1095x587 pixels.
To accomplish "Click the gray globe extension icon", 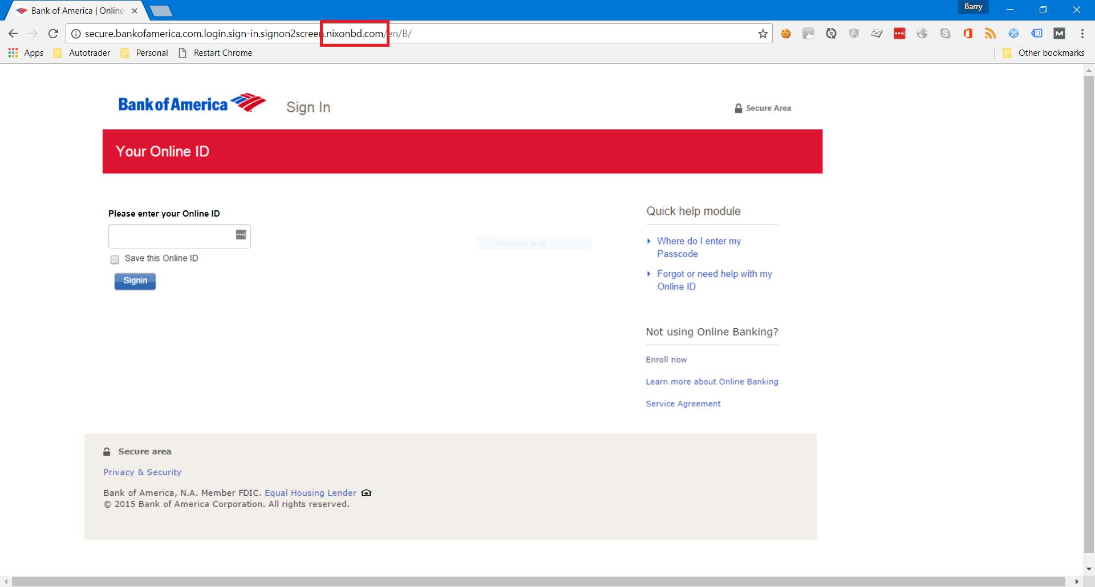I will click(922, 34).
